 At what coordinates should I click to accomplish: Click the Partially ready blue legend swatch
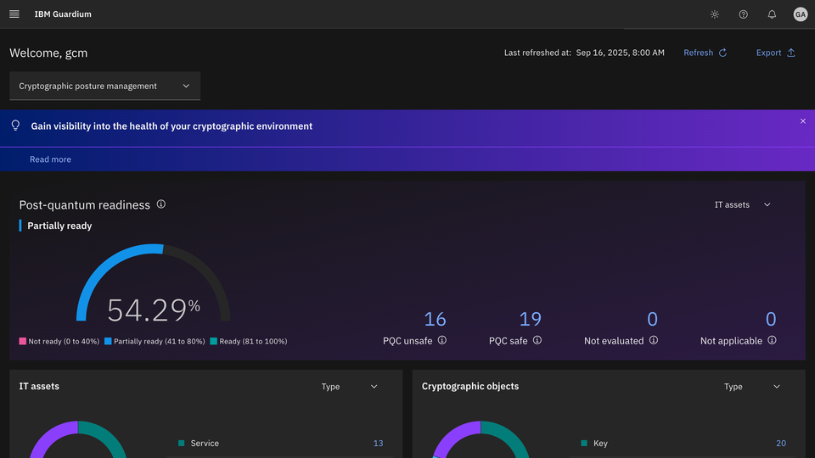click(108, 341)
